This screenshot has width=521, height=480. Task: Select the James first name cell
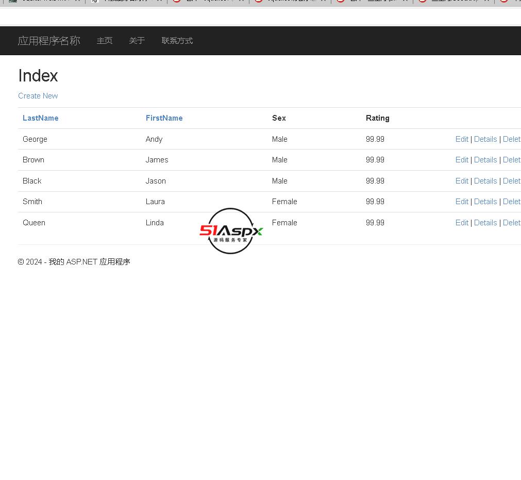click(x=157, y=160)
